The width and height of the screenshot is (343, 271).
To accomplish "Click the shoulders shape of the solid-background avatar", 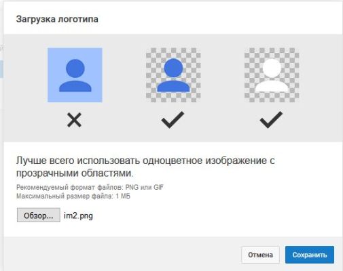I will pyautogui.click(x=75, y=86).
